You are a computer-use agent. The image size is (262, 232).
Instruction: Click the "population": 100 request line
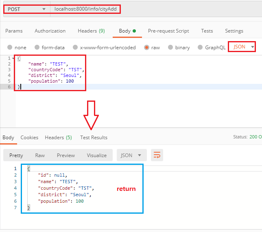(51, 81)
